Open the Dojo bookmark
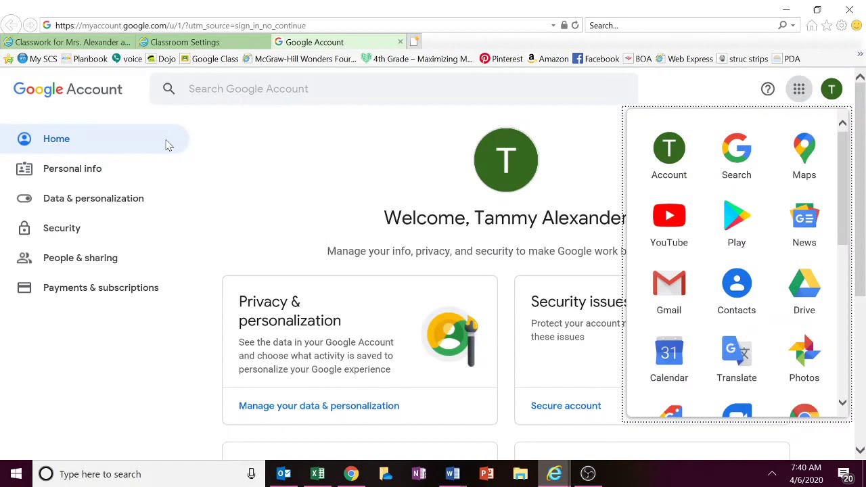The height and width of the screenshot is (487, 866). point(161,59)
